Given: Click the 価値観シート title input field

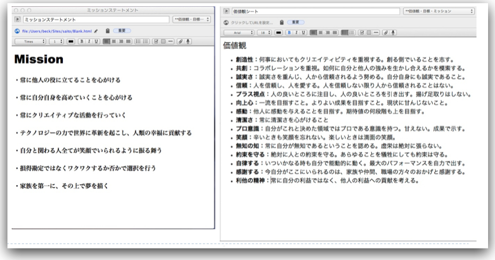Looking at the screenshot, I should click(x=315, y=11).
